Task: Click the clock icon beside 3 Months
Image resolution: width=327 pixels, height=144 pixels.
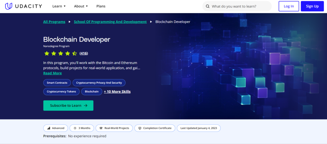Action: 75,128
